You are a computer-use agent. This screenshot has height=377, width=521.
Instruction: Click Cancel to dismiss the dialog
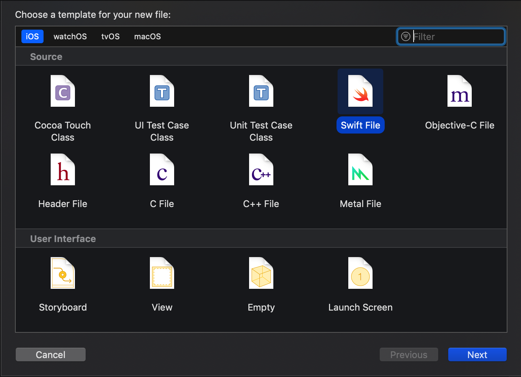[51, 355]
